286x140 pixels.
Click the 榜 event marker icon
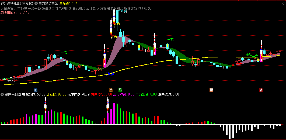click(x=111, y=90)
